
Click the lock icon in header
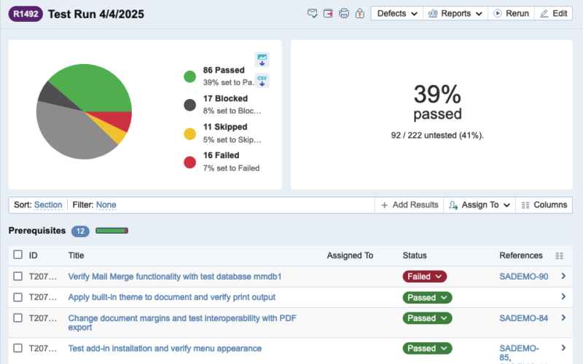pyautogui.click(x=359, y=14)
